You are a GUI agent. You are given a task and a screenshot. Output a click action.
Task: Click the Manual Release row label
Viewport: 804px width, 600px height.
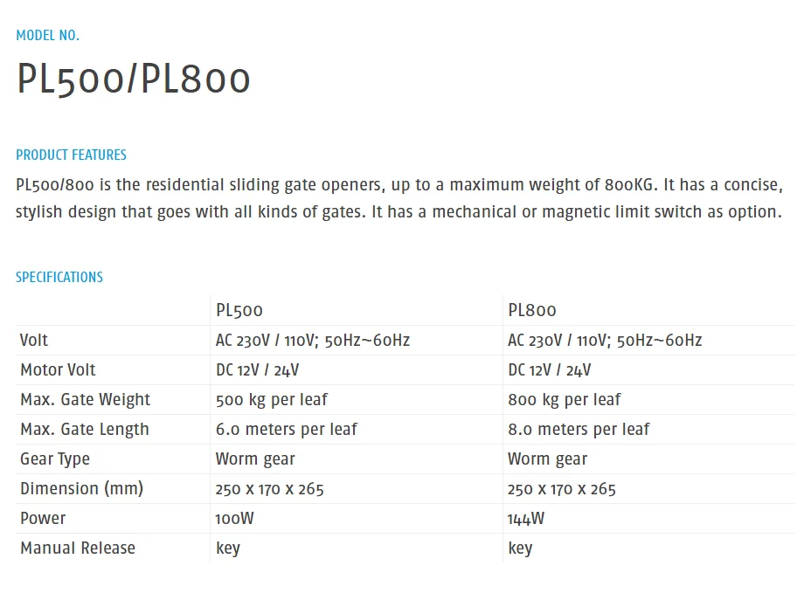(78, 548)
